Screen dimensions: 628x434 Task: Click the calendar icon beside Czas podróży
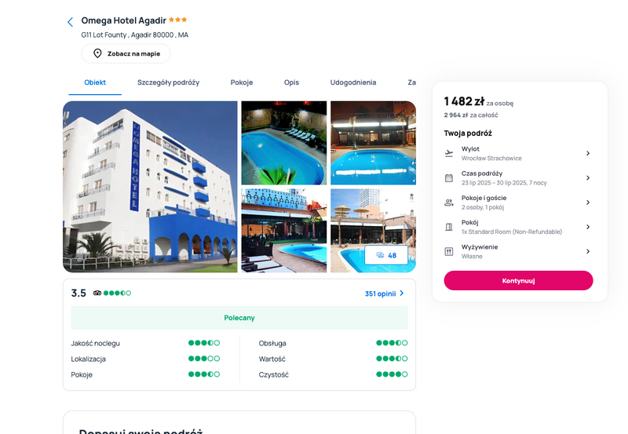point(449,178)
